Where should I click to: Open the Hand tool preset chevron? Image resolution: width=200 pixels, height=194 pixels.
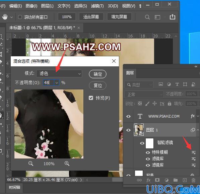11,17
